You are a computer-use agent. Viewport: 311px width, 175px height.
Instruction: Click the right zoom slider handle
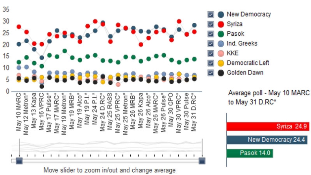coord(202,161)
